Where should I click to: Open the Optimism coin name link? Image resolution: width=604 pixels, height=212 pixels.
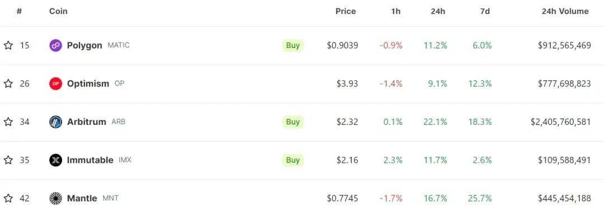pos(88,83)
